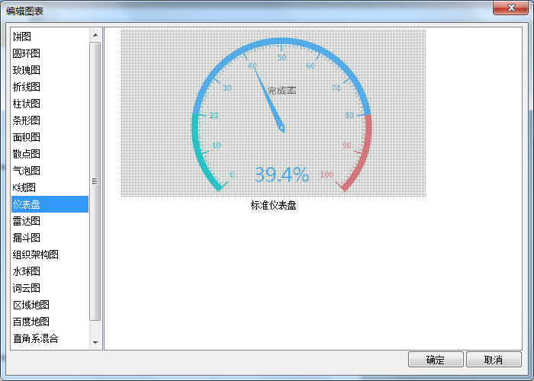Select 雷达图 chart type
The height and width of the screenshot is (381, 534).
click(x=27, y=221)
